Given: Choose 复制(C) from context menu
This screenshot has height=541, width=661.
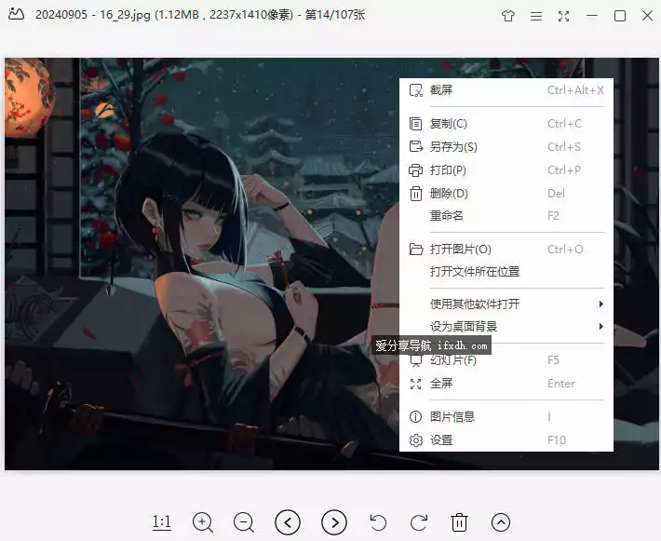Looking at the screenshot, I should 506,124.
